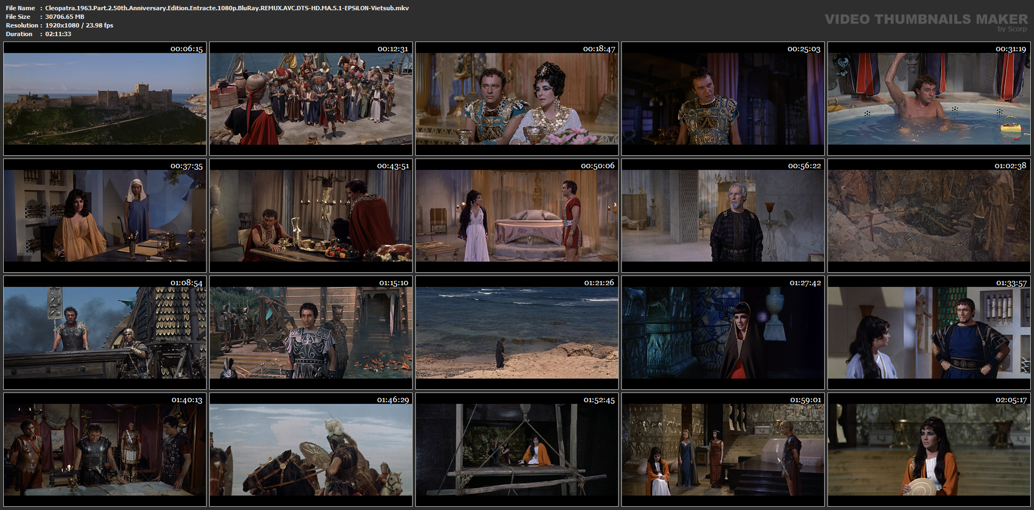Open the thumbnail at 00:56:22

[x=723, y=216]
